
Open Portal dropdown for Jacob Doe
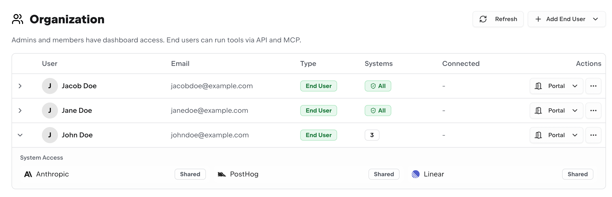556,86
